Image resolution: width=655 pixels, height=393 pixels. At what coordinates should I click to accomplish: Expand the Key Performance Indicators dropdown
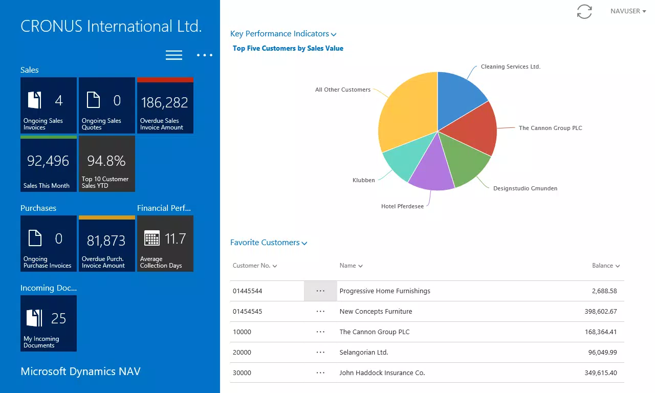(283, 34)
